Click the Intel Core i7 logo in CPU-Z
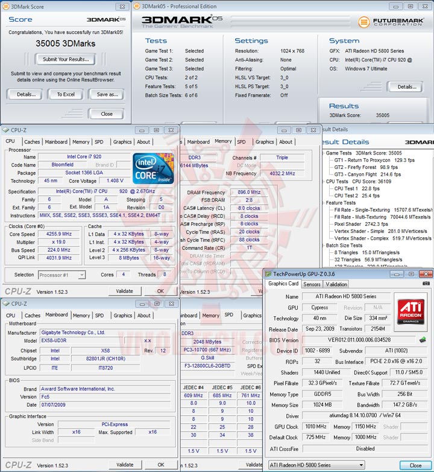 pyautogui.click(x=153, y=168)
